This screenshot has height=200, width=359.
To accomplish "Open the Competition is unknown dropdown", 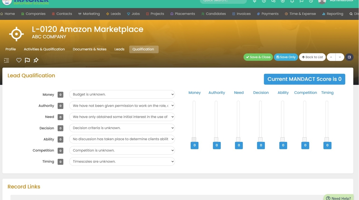I will coord(122,150).
